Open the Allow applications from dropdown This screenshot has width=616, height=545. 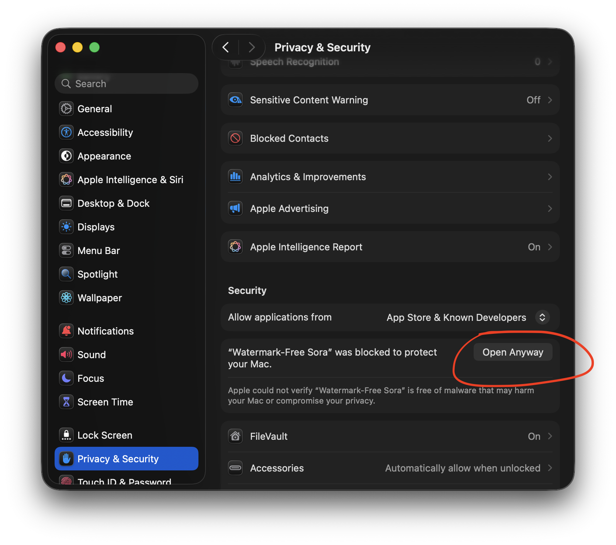pyautogui.click(x=468, y=317)
